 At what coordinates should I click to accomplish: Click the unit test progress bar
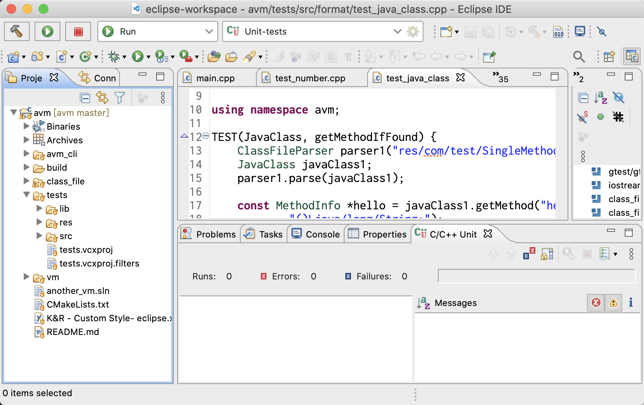[x=536, y=276]
